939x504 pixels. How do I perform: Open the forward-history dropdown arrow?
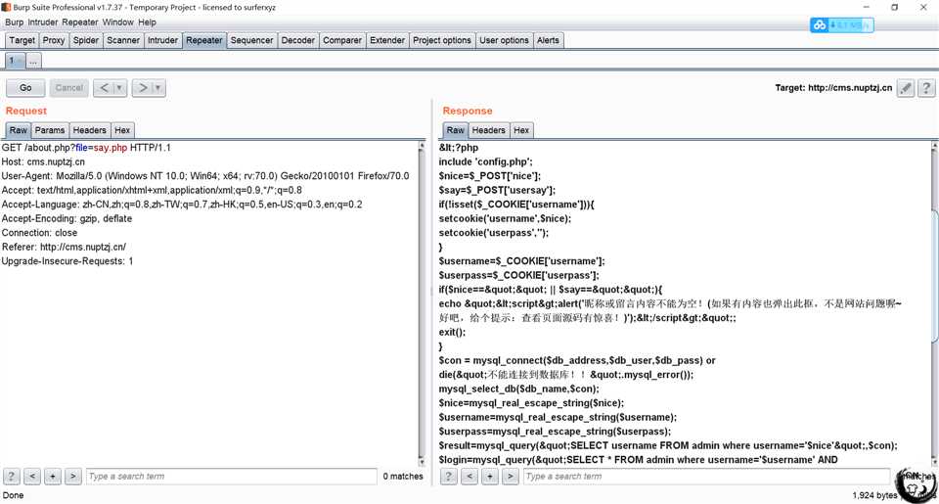coord(158,87)
